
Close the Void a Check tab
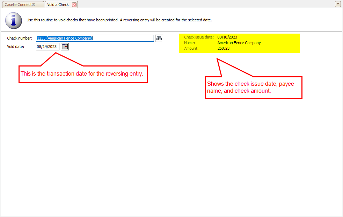[74, 5]
